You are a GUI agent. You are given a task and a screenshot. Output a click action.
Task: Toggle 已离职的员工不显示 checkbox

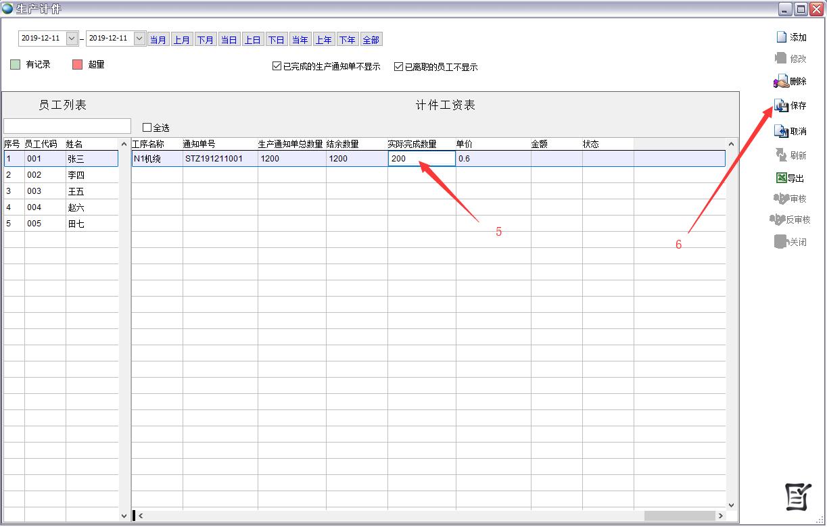click(399, 67)
